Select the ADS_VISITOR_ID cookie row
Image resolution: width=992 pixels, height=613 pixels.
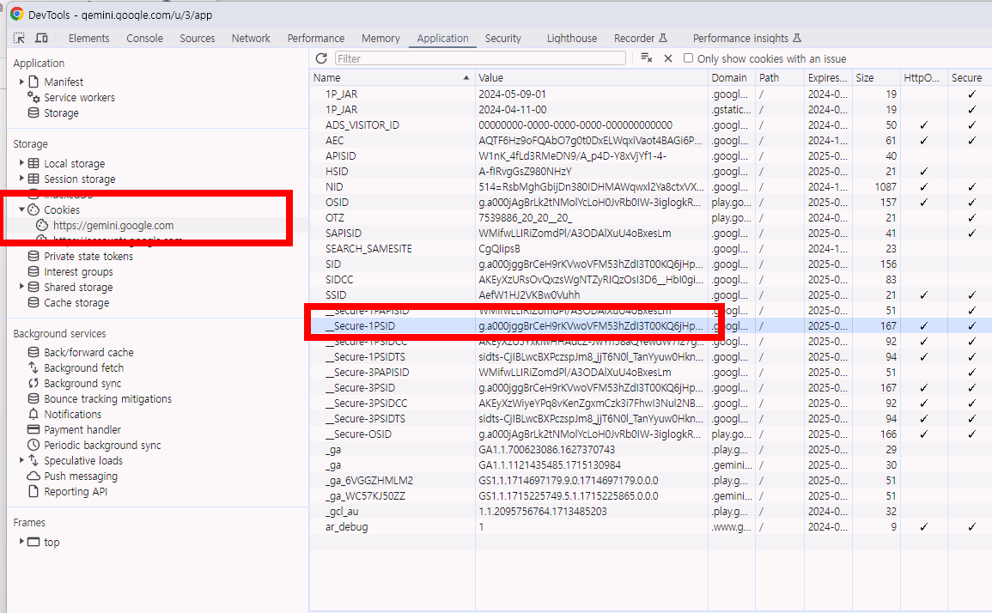pyautogui.click(x=650, y=124)
